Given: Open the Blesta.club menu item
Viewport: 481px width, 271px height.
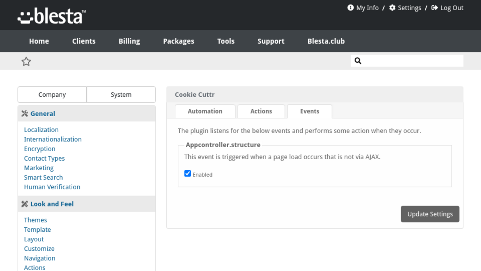Looking at the screenshot, I should tap(326, 41).
